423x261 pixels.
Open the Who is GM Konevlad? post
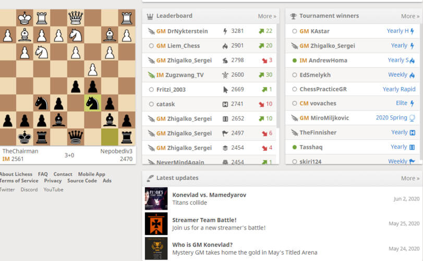click(202, 245)
